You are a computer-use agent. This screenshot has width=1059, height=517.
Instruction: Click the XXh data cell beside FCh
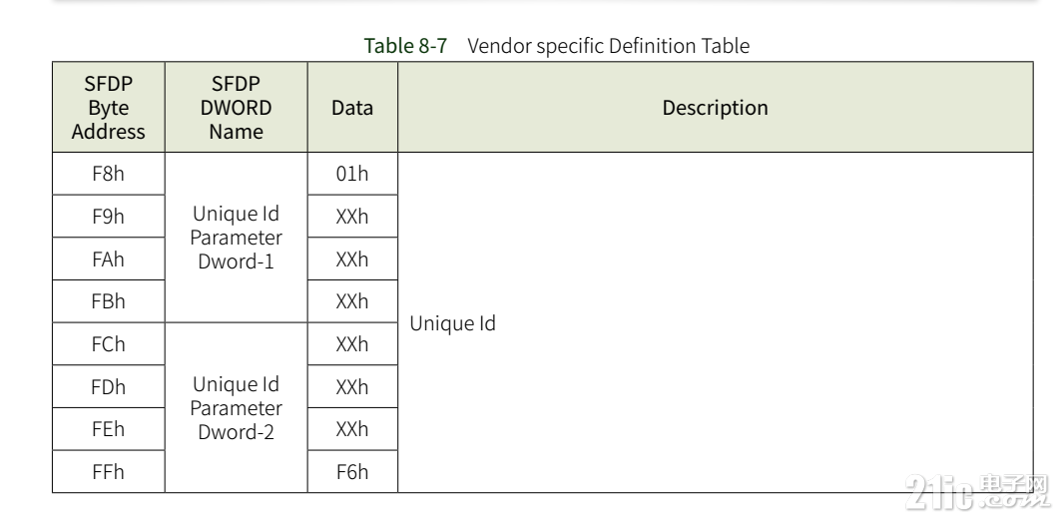[352, 344]
